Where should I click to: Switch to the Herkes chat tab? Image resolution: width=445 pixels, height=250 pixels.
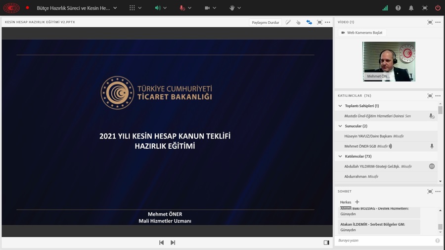(x=346, y=202)
